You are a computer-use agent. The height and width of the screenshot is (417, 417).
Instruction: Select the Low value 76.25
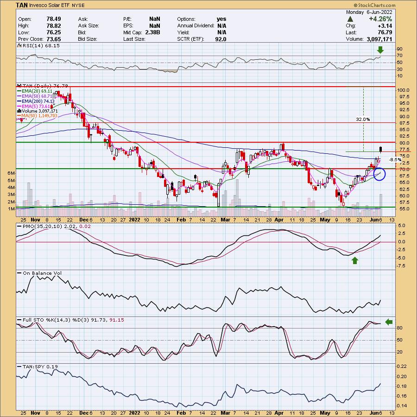[x=53, y=32]
